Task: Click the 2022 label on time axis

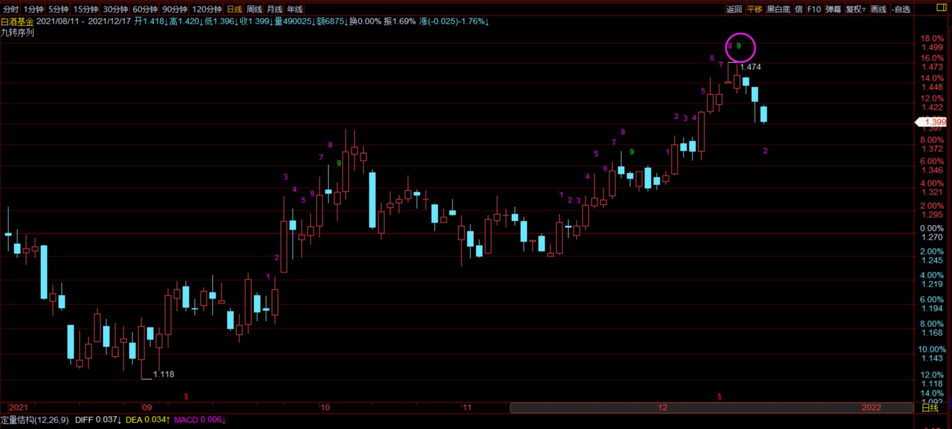Action: coord(871,408)
